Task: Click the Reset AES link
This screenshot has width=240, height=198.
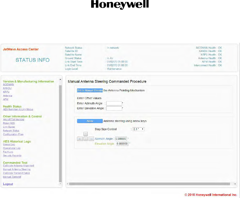Action: click(9, 123)
